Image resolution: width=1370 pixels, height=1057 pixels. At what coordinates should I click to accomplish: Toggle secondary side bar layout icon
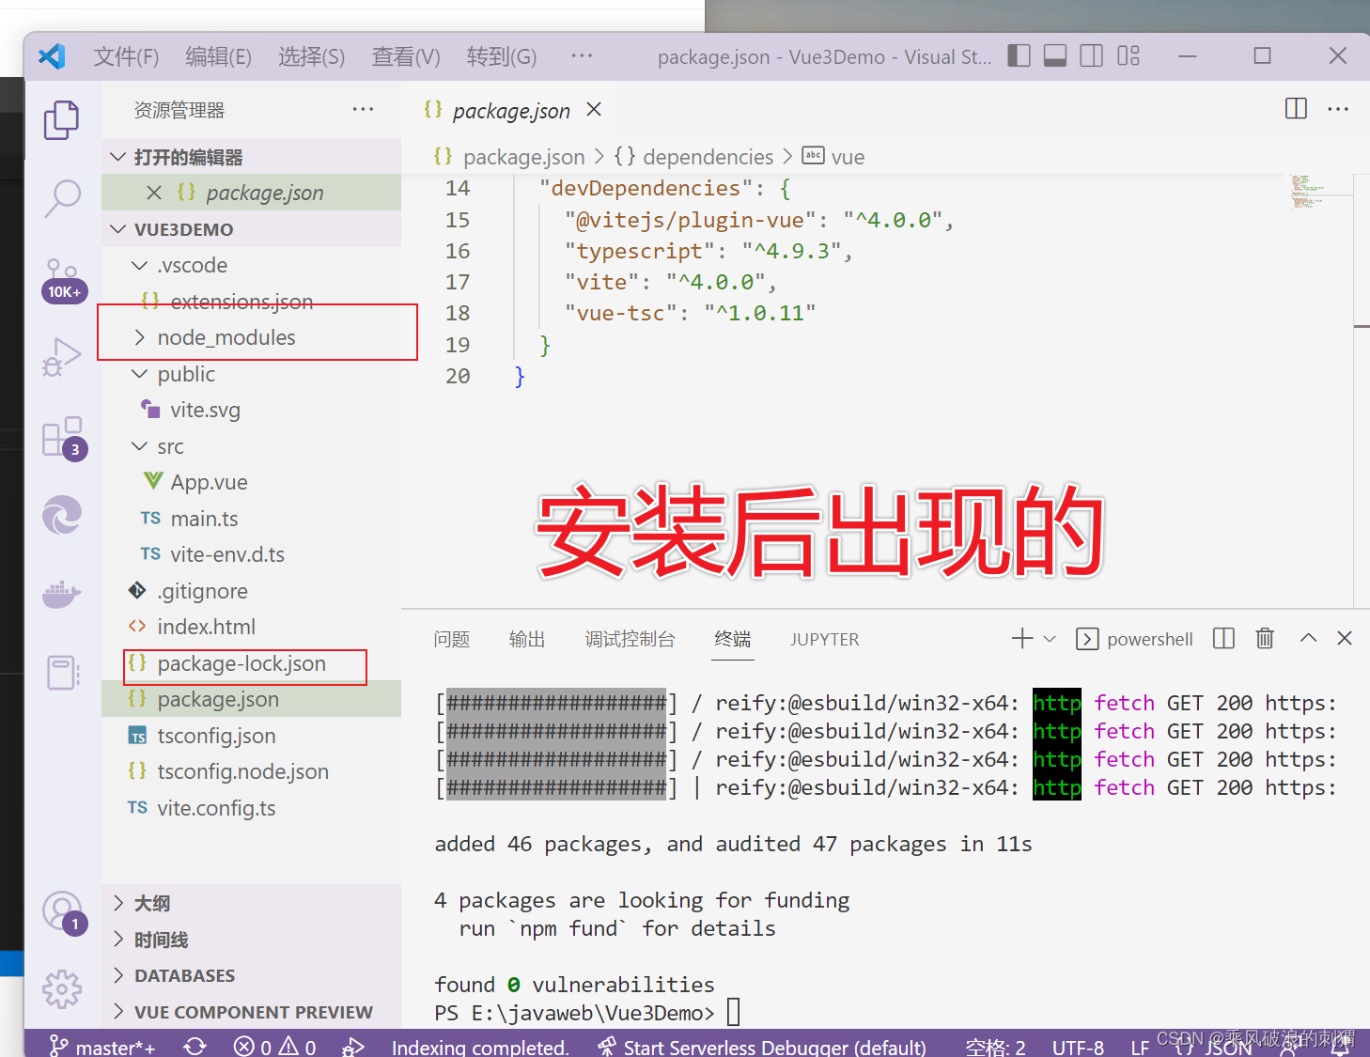(x=1092, y=56)
